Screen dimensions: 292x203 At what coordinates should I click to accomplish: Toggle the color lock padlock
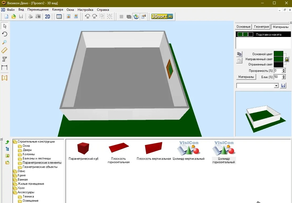[287, 59]
